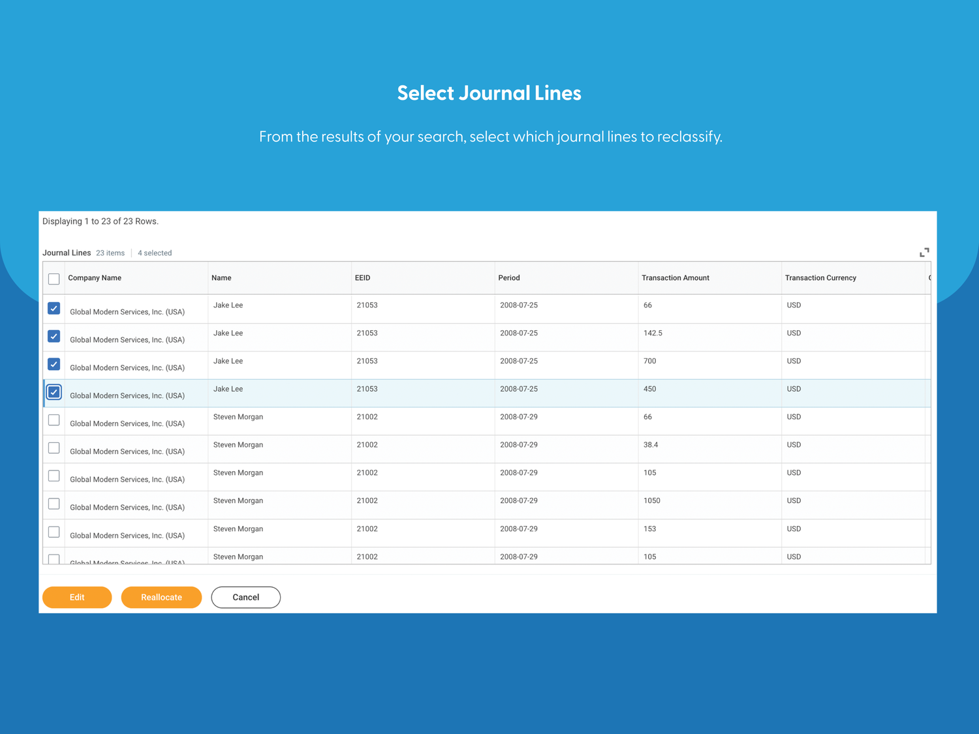
Task: Sort by the Company Name column header
Action: pos(95,277)
